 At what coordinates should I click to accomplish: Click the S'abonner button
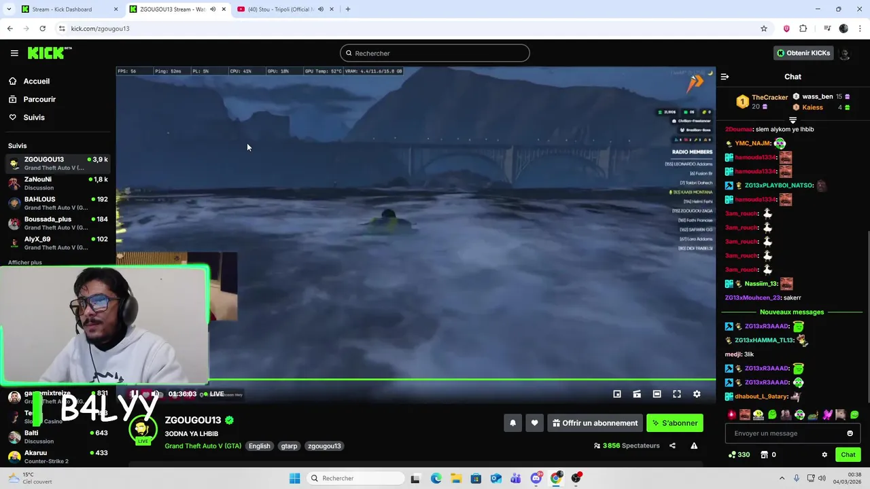(x=675, y=423)
